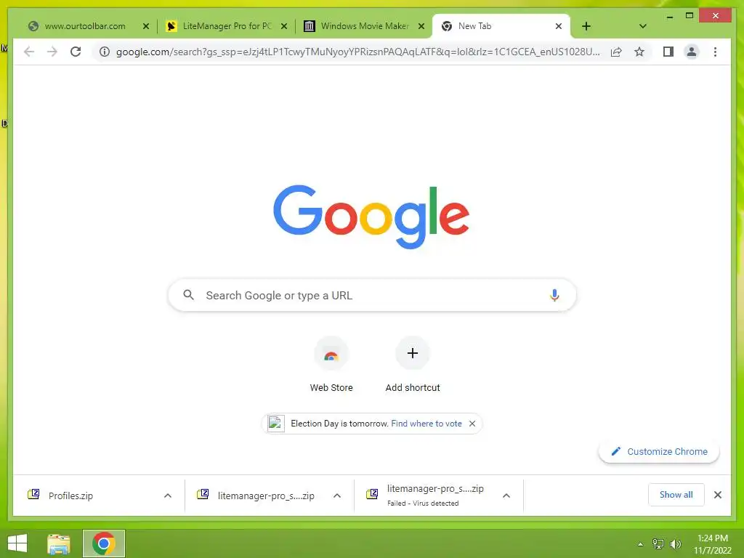Focus the Search Google or type a URL box
Image resolution: width=744 pixels, height=558 pixels.
[372, 295]
